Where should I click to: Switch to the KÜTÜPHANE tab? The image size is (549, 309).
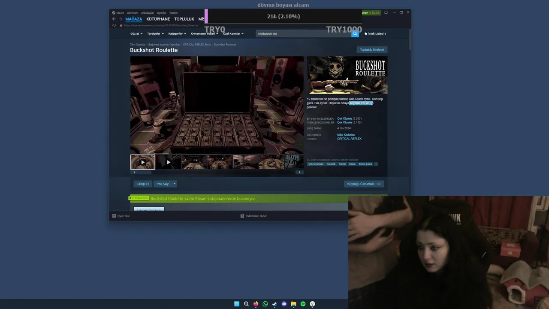[x=158, y=19]
